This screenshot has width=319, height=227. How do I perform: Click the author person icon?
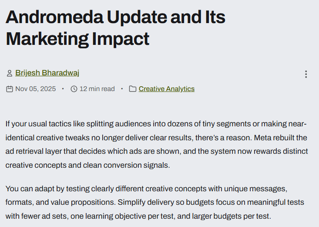click(10, 73)
